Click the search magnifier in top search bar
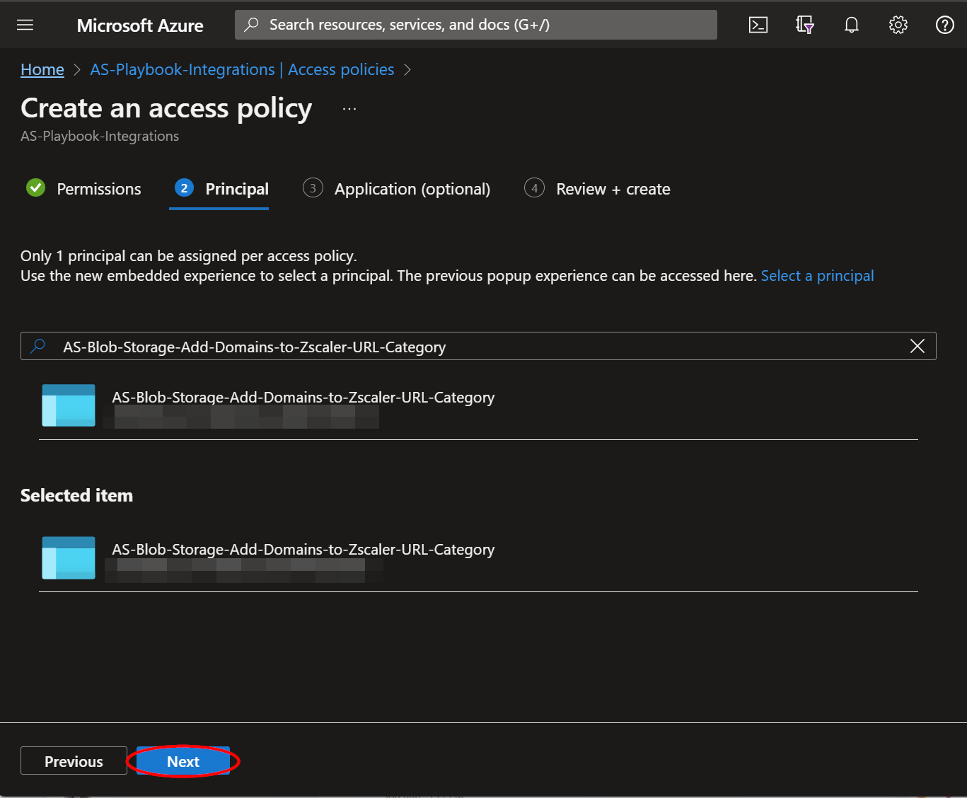Viewport: 967px width, 798px height. pos(251,25)
